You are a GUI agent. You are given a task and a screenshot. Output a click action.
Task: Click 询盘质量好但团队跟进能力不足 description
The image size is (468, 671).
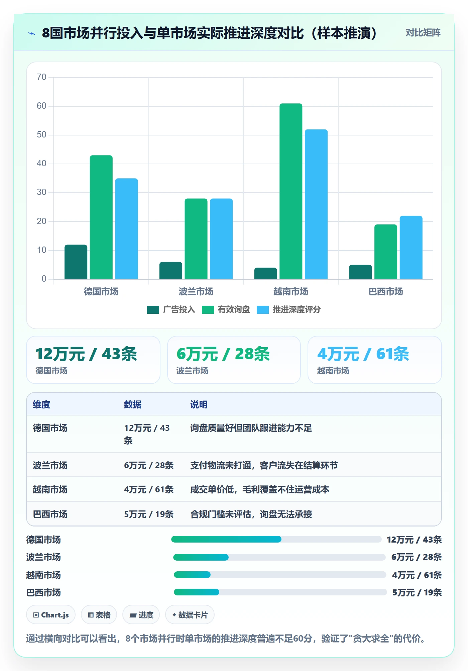[x=251, y=428]
